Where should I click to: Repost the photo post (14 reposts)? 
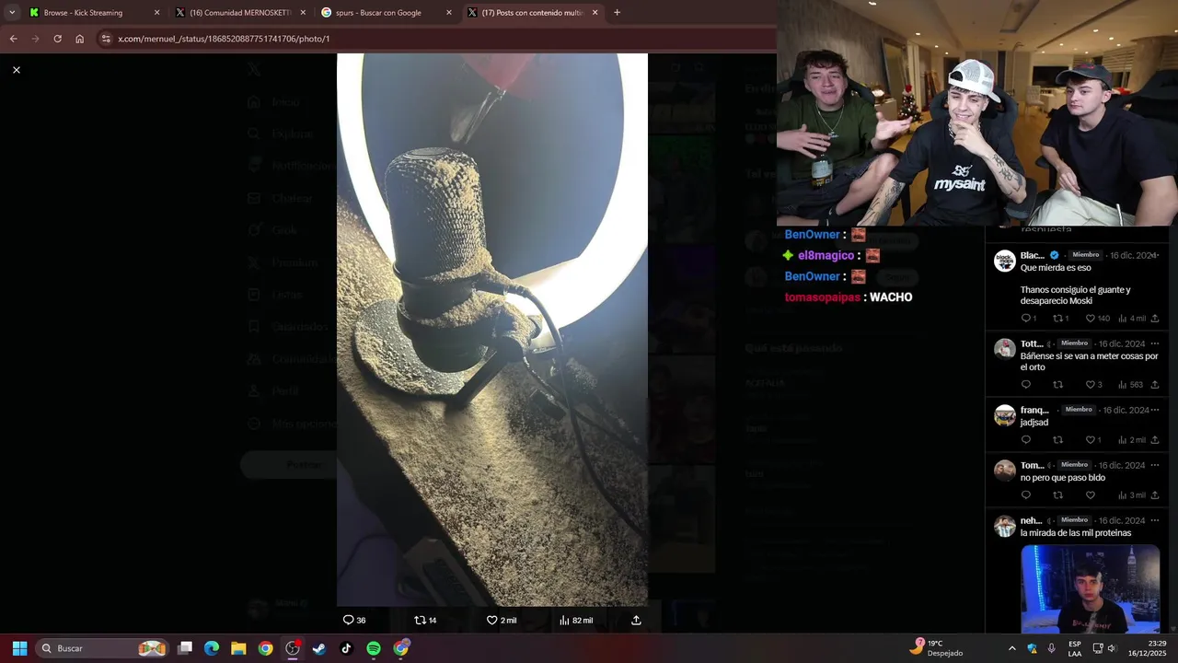click(x=425, y=621)
